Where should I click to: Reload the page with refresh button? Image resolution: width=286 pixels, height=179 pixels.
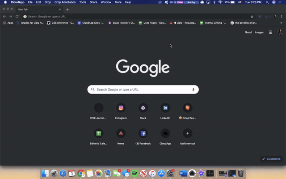tap(17, 17)
